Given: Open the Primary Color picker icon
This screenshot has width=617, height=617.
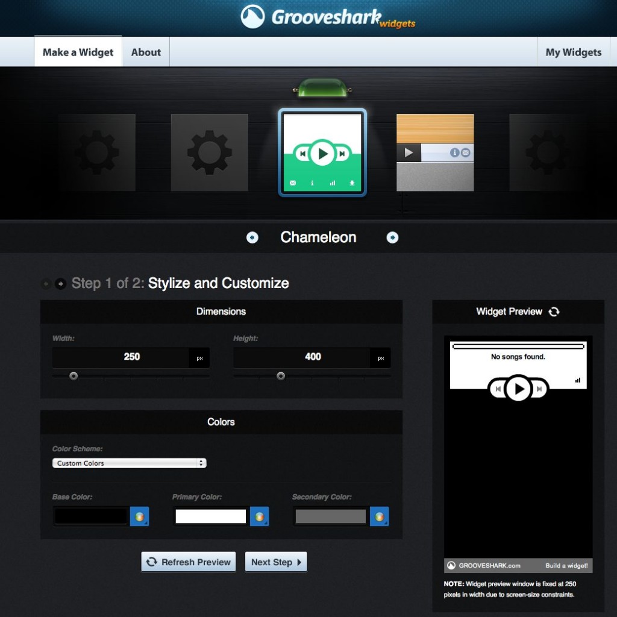Looking at the screenshot, I should [x=259, y=516].
